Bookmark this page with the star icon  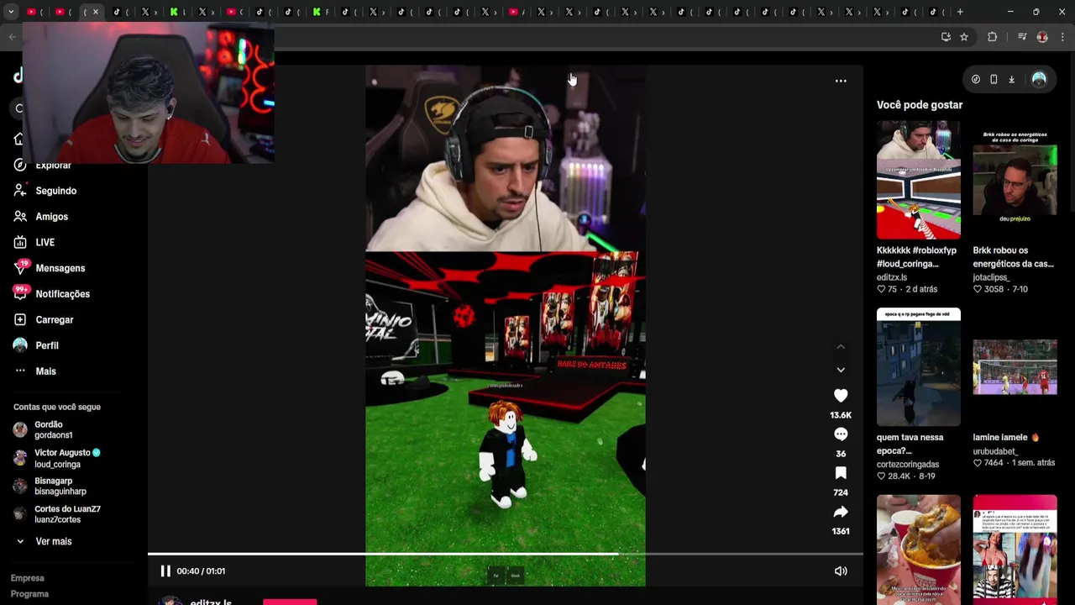[964, 37]
